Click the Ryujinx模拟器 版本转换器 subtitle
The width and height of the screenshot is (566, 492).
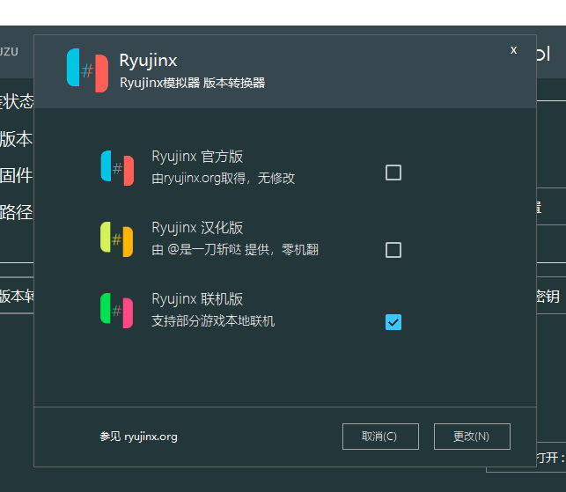192,83
